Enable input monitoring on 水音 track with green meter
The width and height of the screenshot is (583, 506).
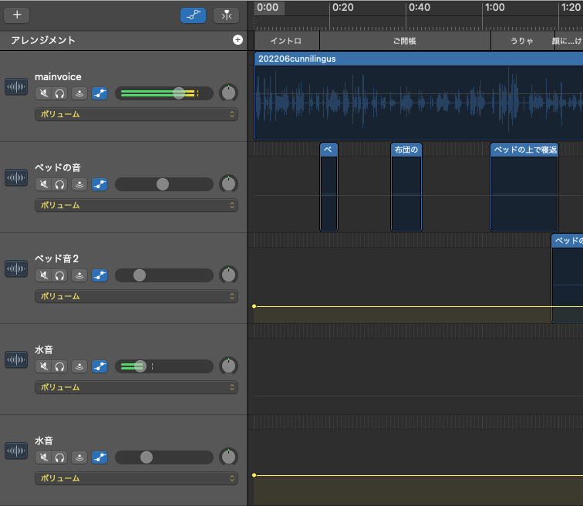coord(79,366)
